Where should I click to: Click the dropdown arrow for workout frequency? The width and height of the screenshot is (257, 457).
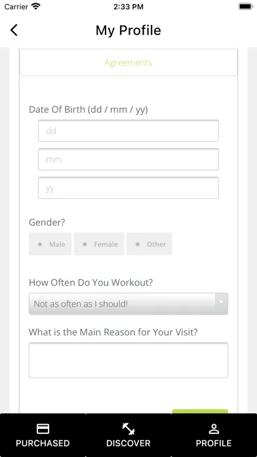tap(221, 303)
